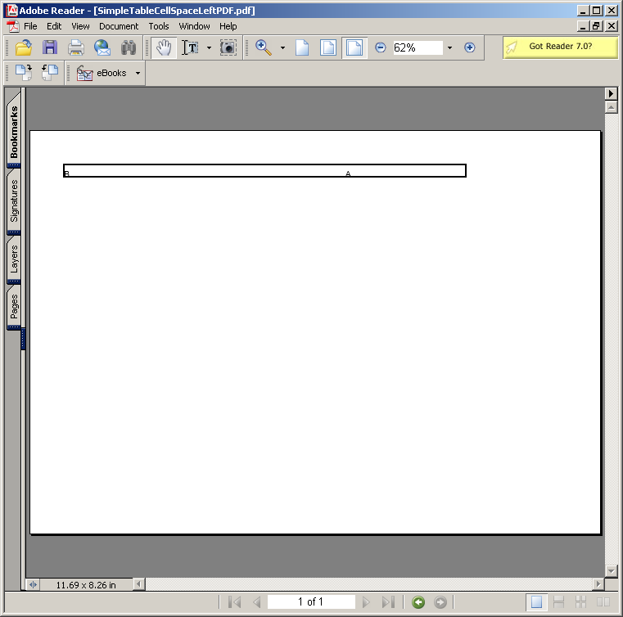The width and height of the screenshot is (623, 617).
Task: Save a copy with the floppy disk icon
Action: 50,47
